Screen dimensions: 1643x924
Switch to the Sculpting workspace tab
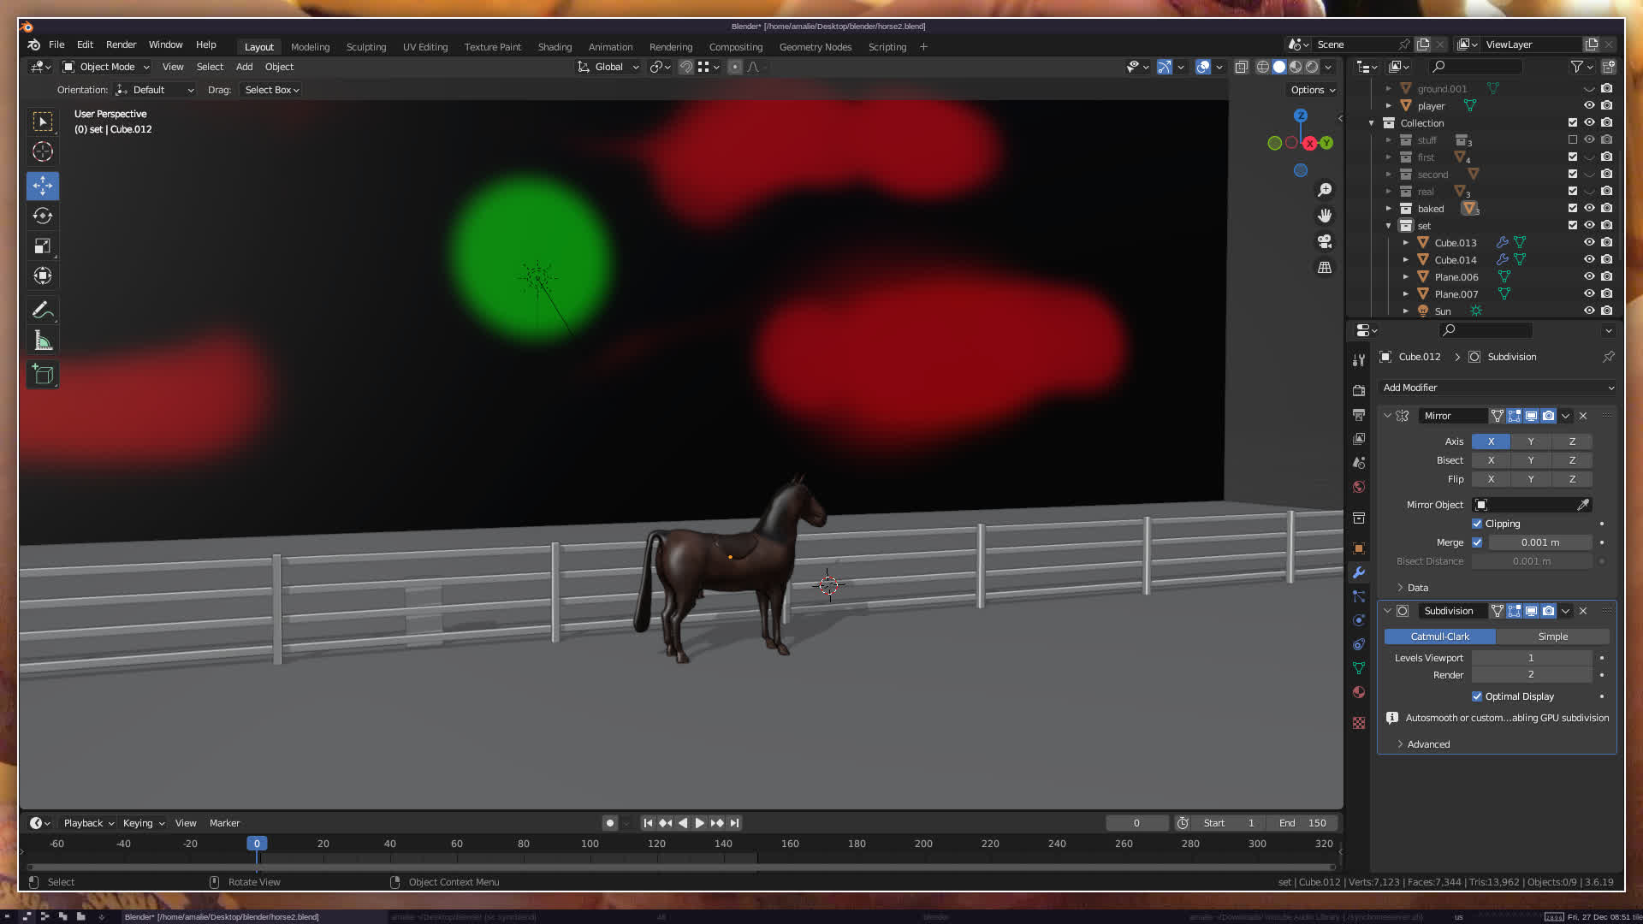tap(366, 47)
